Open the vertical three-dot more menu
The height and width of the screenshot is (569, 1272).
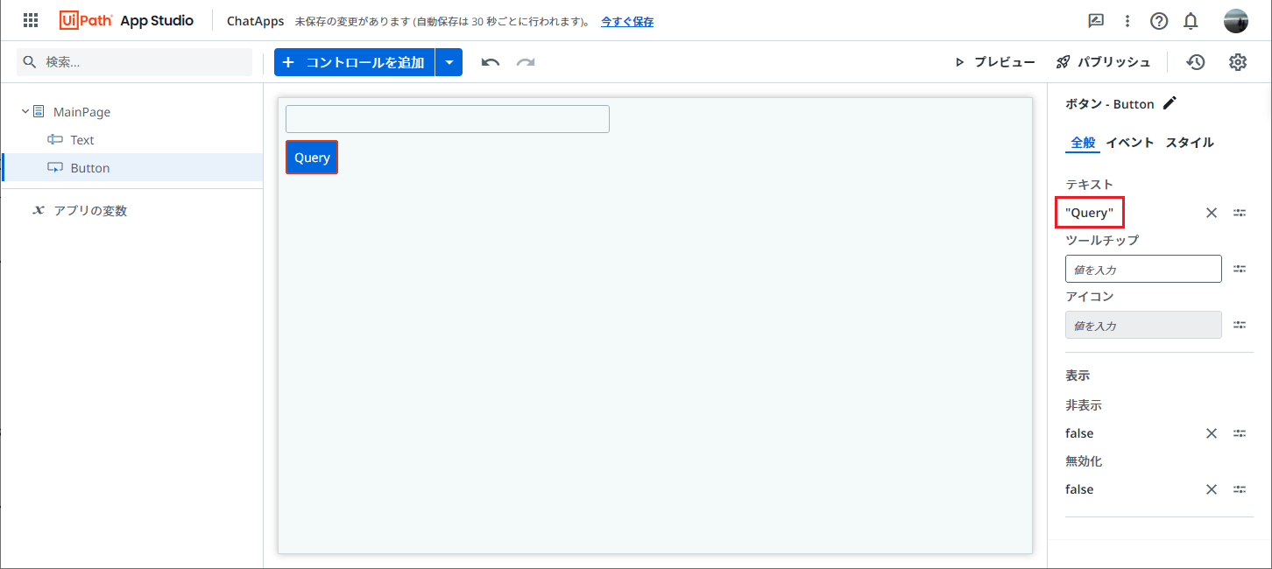point(1127,21)
